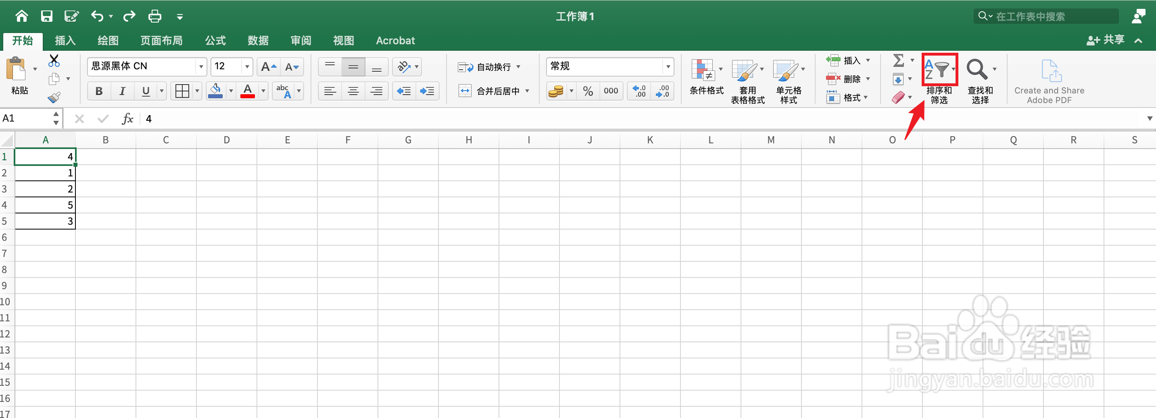
Task: Apply red font color
Action: pos(248,91)
